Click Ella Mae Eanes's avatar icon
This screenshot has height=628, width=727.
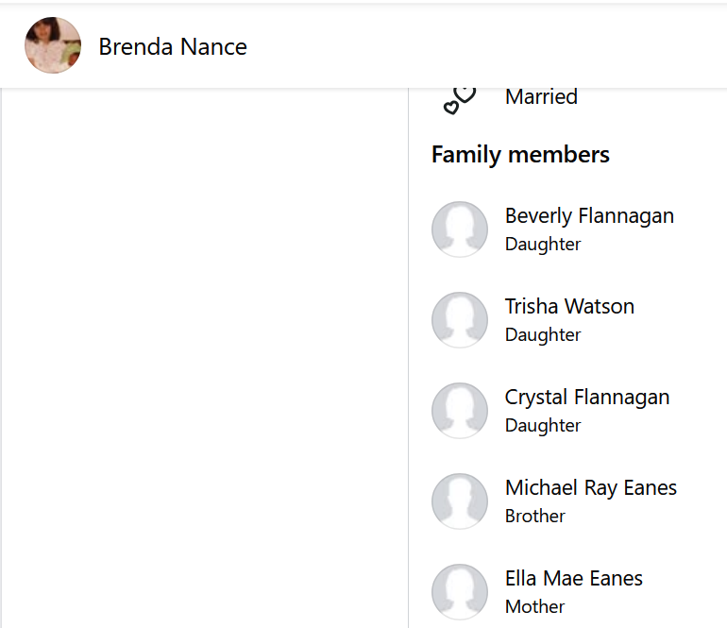460,592
